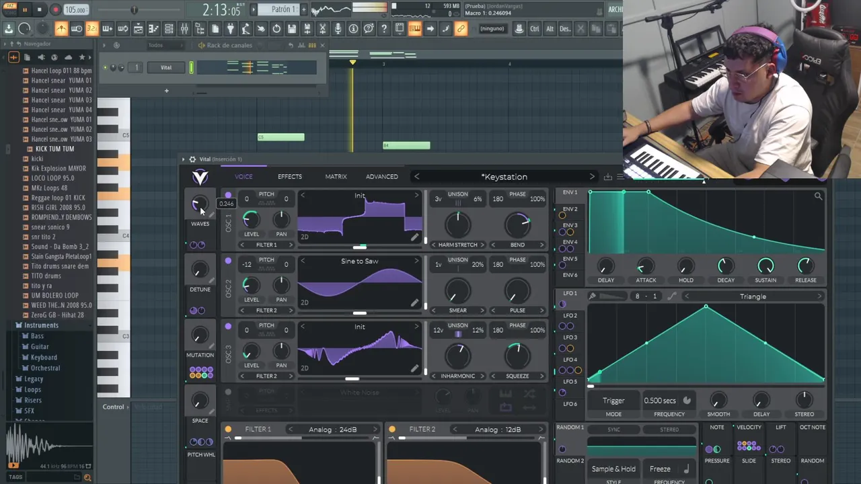
Task: Click the question mark help icon
Action: [383, 29]
